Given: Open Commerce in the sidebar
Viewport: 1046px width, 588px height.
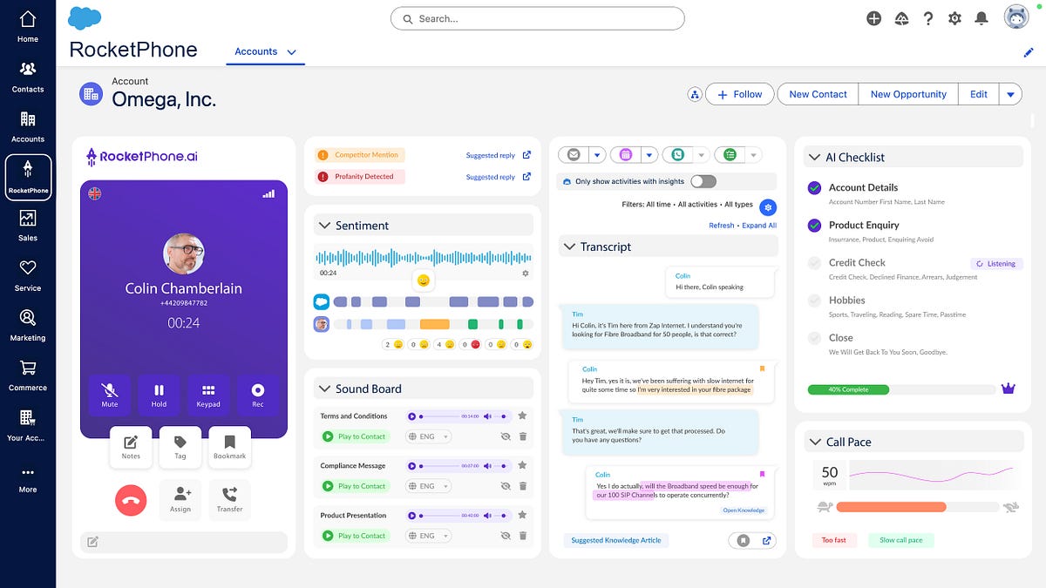Looking at the screenshot, I should tap(28, 375).
